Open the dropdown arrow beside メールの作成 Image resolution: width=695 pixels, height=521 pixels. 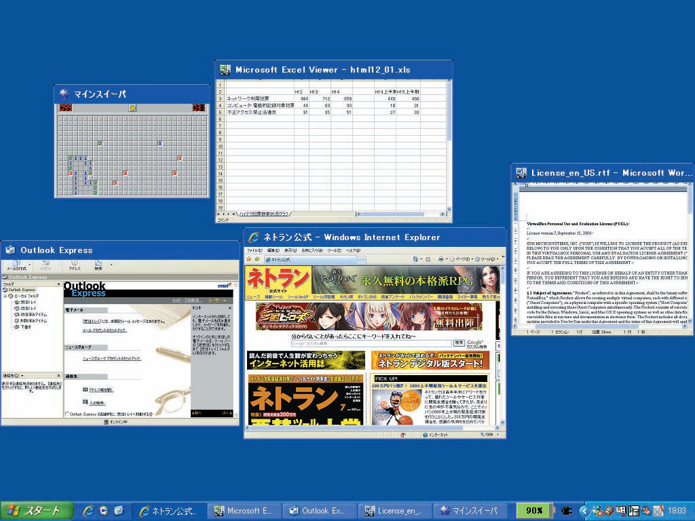click(x=30, y=265)
